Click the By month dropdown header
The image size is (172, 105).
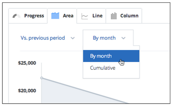[x=108, y=38]
